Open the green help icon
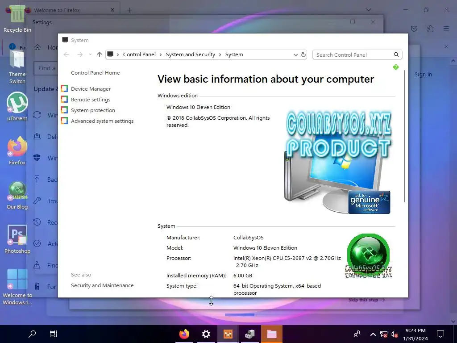Viewport: 457px width, 343px height. [x=395, y=67]
